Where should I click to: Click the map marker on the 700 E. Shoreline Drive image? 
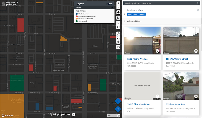point(157,96)
